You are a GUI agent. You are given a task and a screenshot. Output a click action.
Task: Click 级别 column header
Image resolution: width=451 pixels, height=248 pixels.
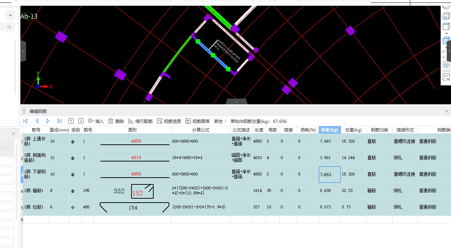(x=76, y=130)
